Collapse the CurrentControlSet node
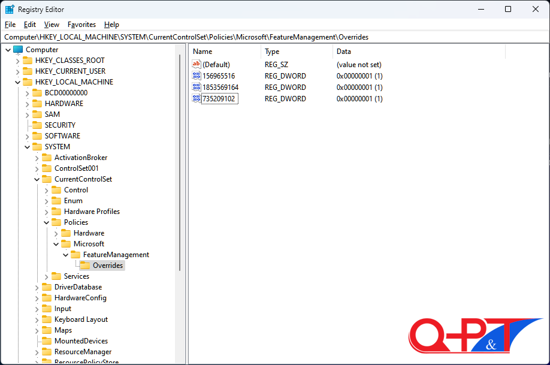 click(x=37, y=179)
